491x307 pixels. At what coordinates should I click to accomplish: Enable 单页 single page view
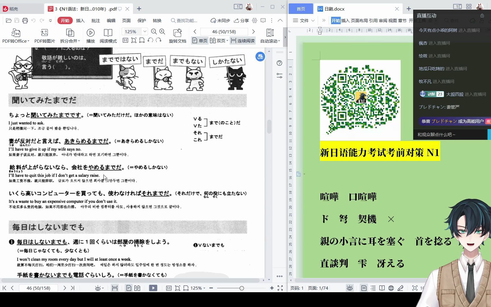[200, 41]
